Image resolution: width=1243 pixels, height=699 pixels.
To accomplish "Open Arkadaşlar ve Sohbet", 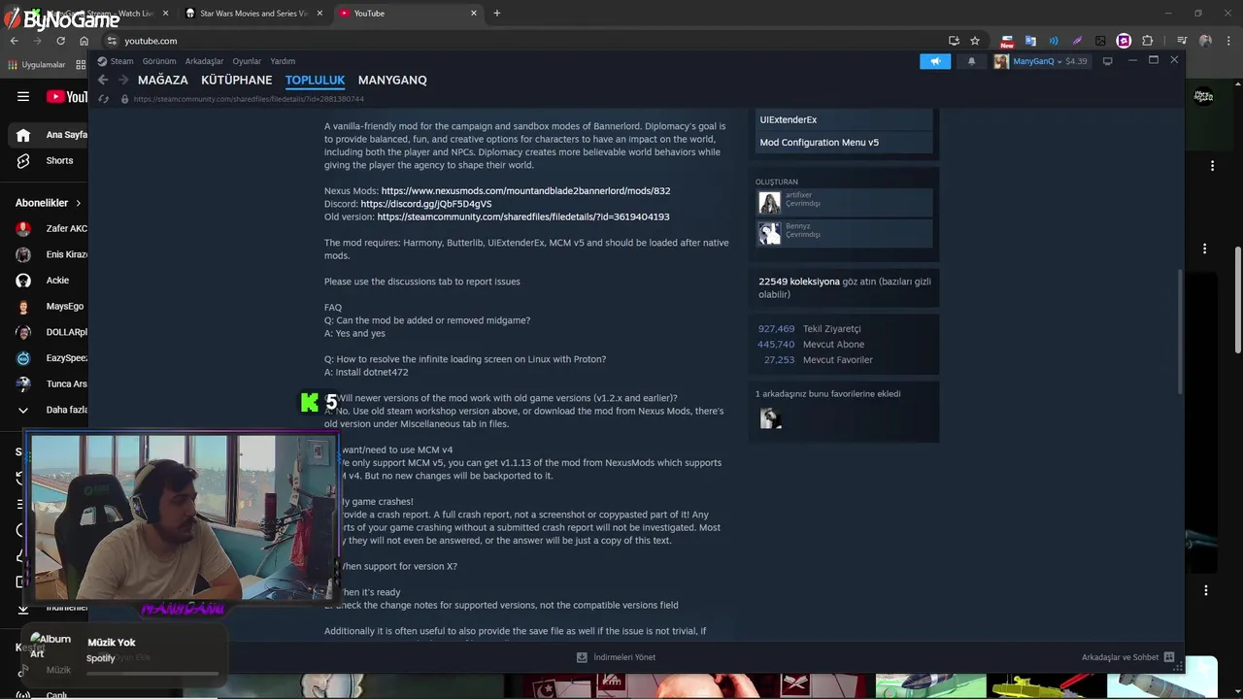I will (1128, 657).
